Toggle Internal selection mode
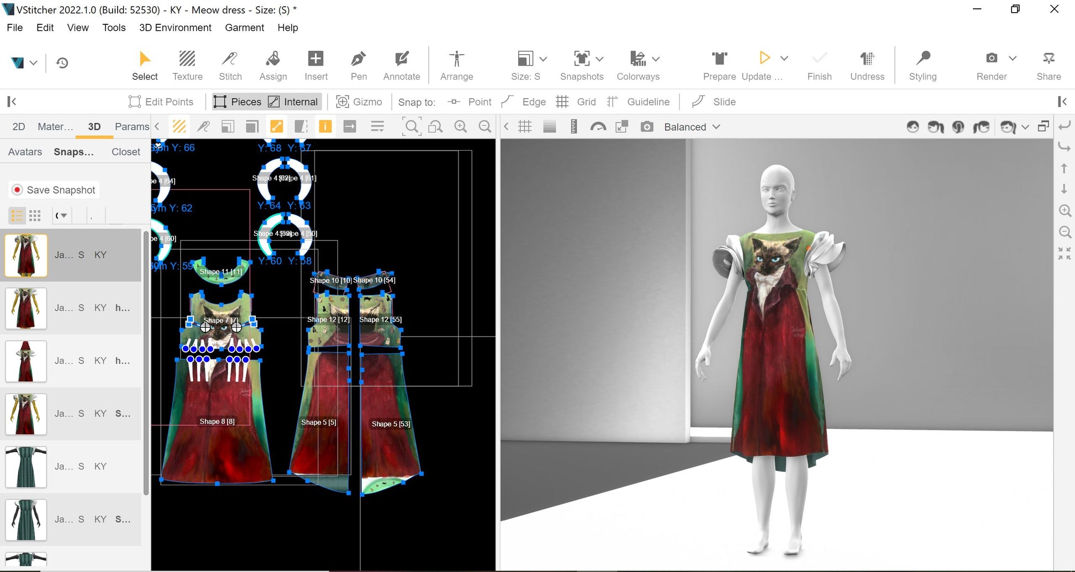 point(293,102)
